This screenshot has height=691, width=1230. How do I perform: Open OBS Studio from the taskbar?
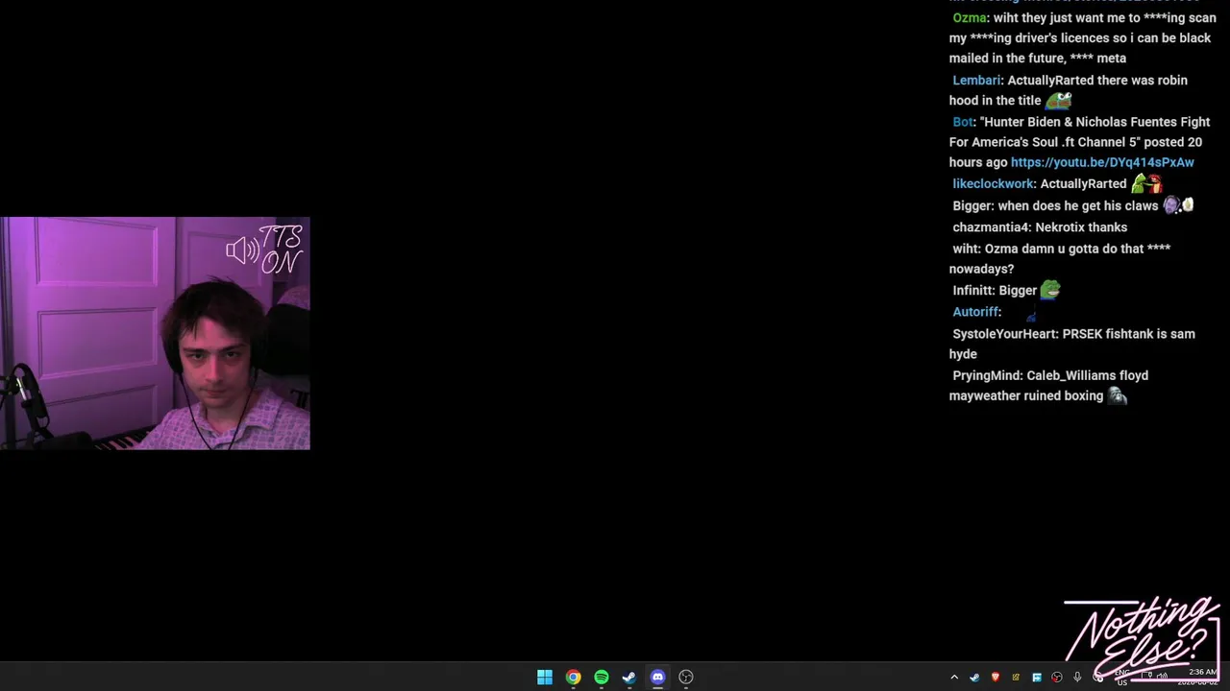(686, 677)
